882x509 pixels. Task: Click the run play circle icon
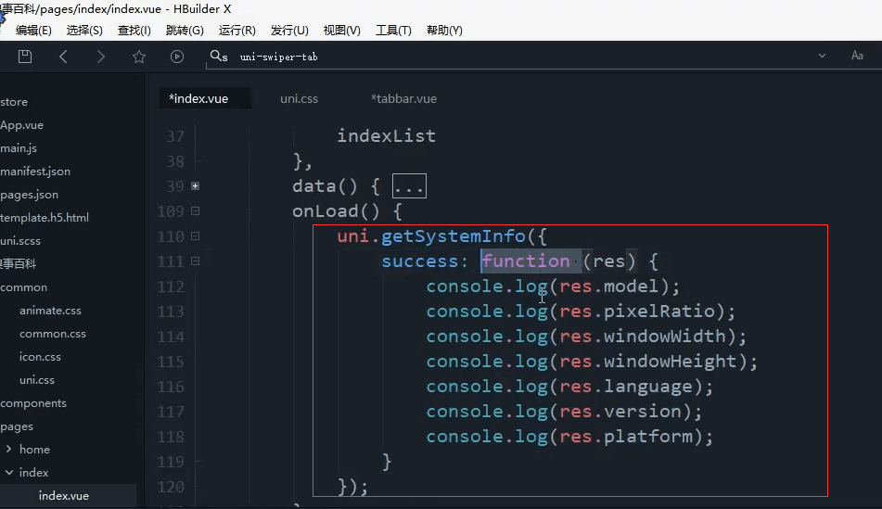click(176, 57)
